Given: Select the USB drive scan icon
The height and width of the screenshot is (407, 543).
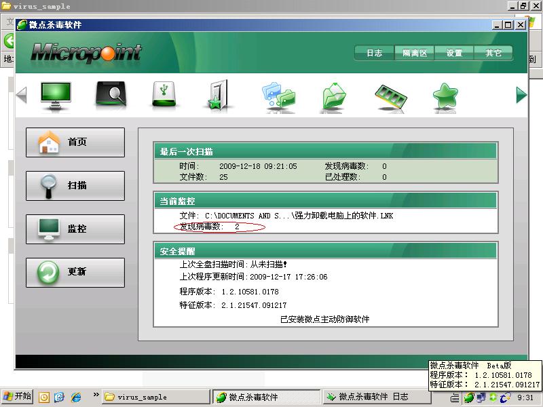Looking at the screenshot, I should click(x=164, y=94).
